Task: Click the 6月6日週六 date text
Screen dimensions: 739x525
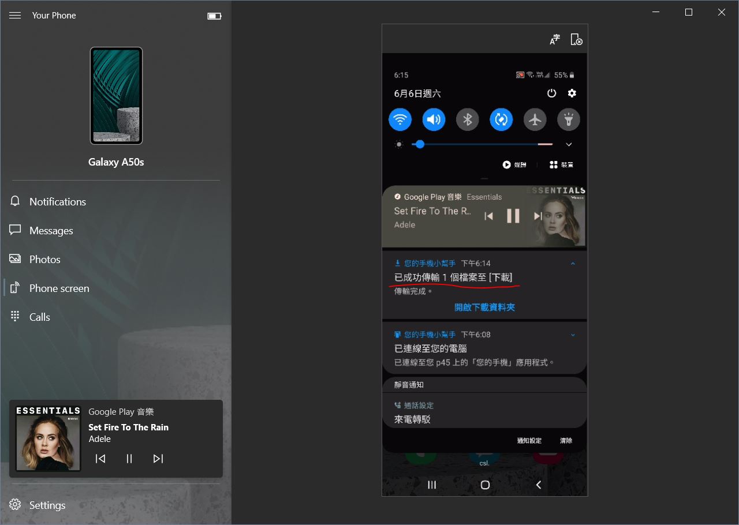Action: [417, 93]
